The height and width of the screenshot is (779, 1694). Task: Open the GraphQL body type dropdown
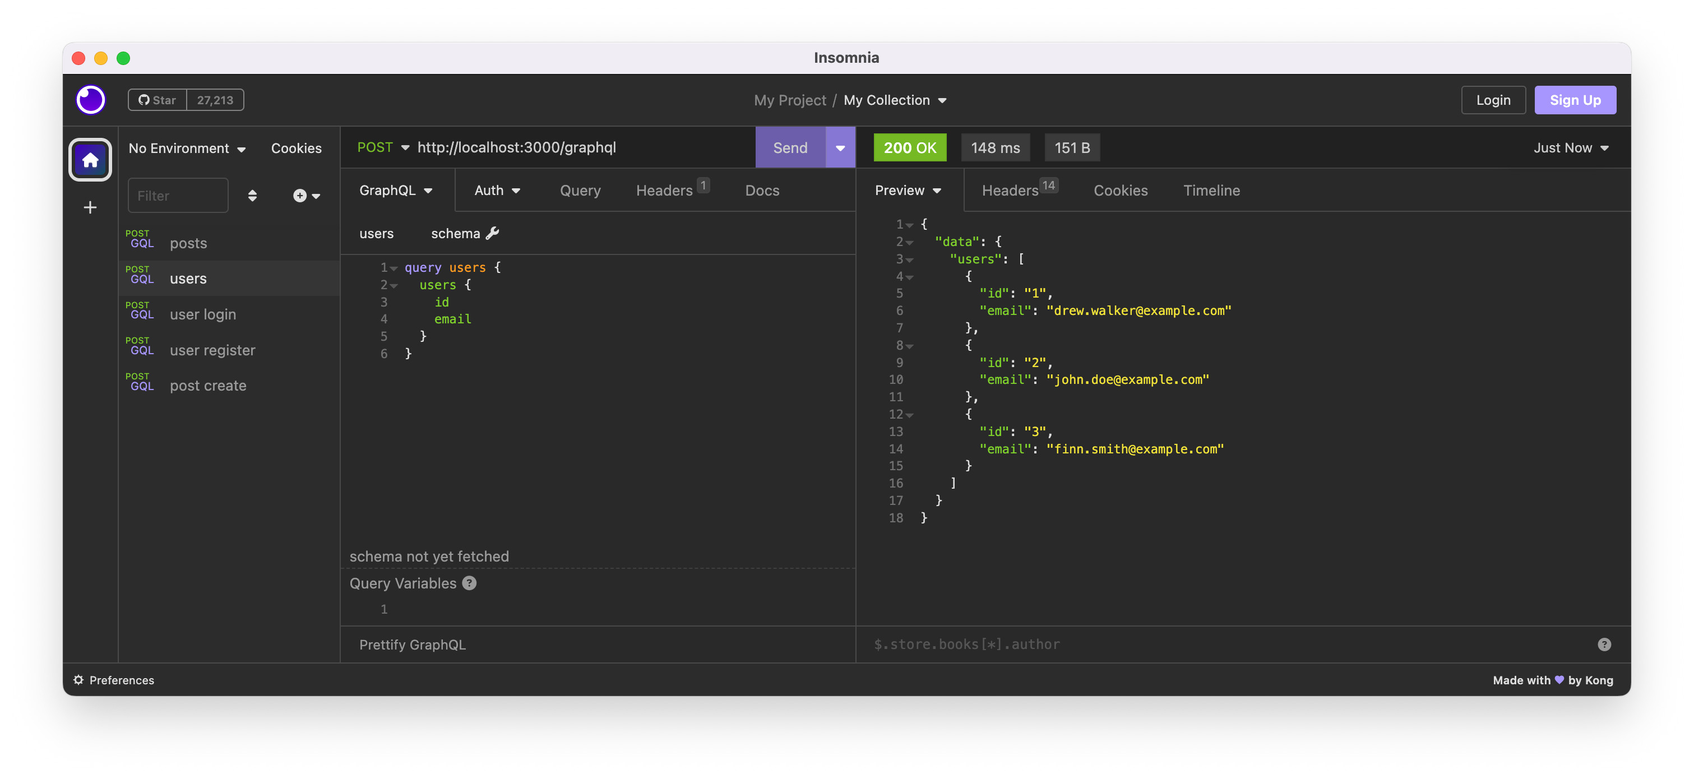coord(396,190)
